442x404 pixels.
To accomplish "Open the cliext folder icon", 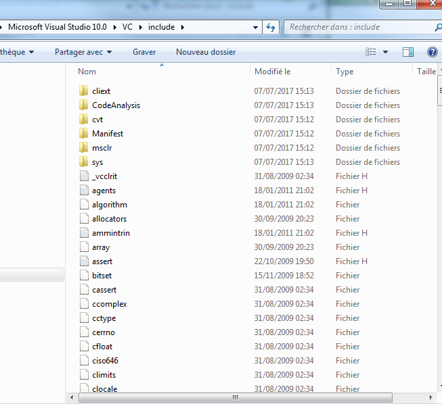I will [x=83, y=91].
